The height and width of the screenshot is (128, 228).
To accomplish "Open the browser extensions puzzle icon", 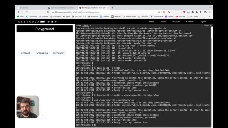I will [x=197, y=12].
